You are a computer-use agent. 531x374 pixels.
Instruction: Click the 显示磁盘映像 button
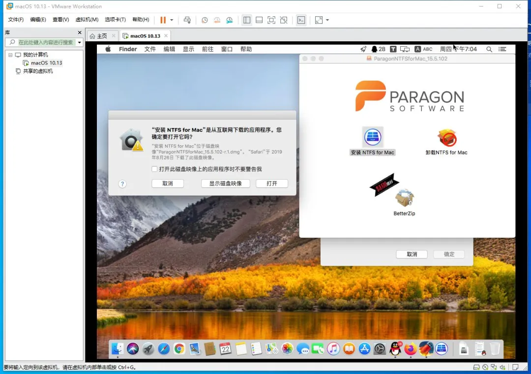[x=226, y=184]
